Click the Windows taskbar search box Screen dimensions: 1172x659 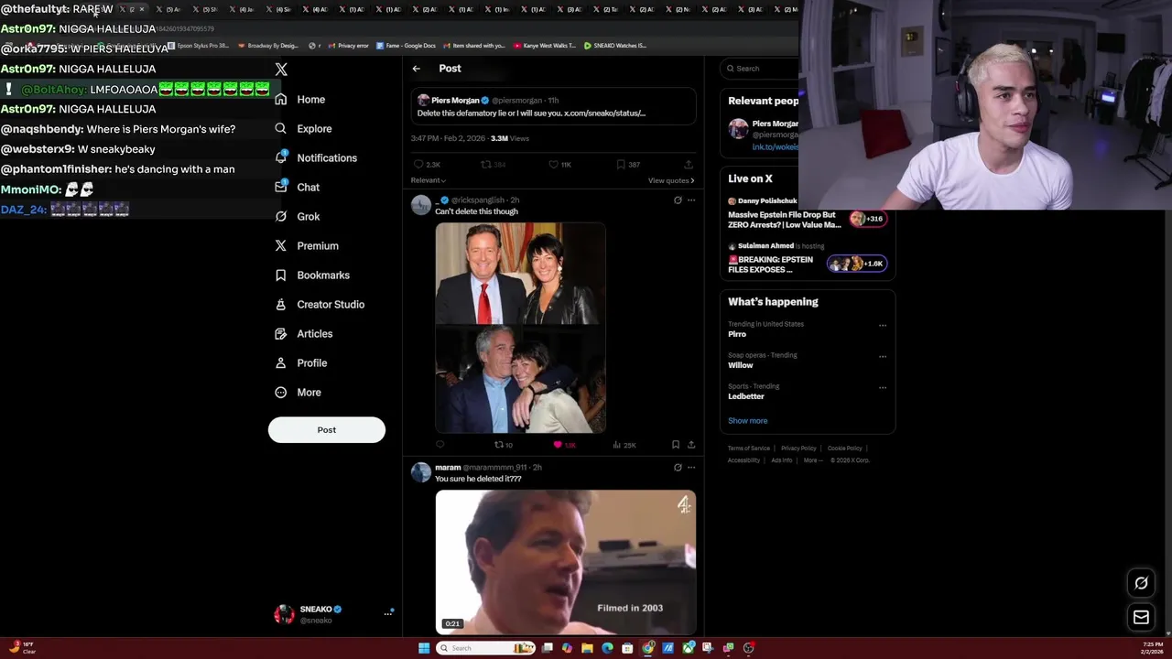(486, 648)
